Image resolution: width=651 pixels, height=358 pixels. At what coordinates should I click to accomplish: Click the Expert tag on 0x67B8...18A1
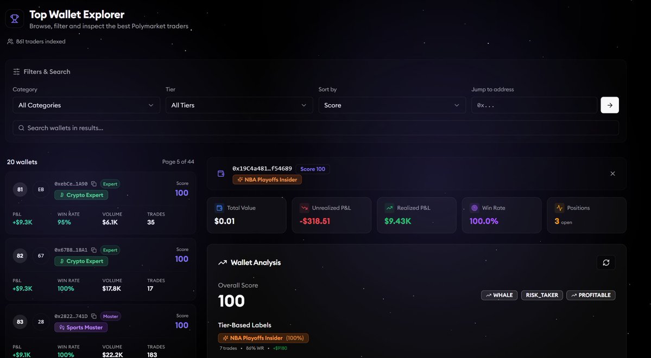point(110,250)
